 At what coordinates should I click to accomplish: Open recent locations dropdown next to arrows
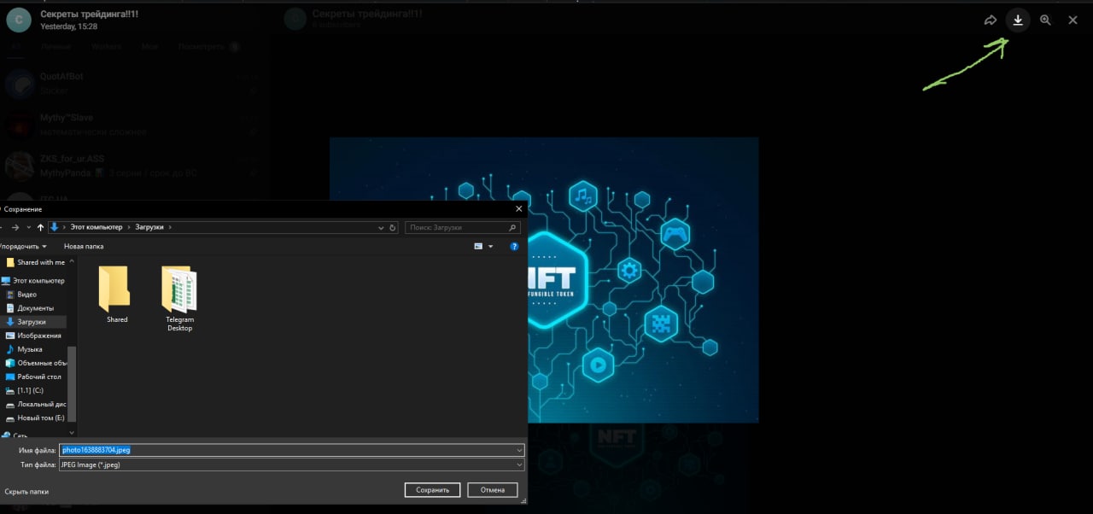coord(29,228)
